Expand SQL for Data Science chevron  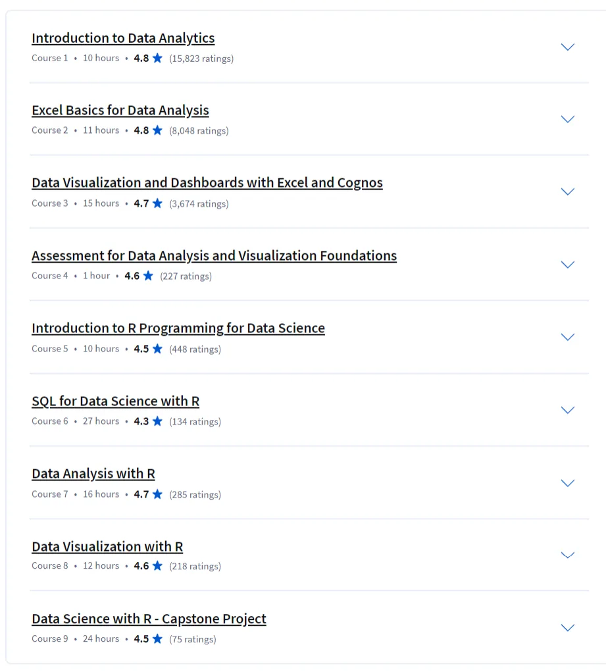(567, 409)
